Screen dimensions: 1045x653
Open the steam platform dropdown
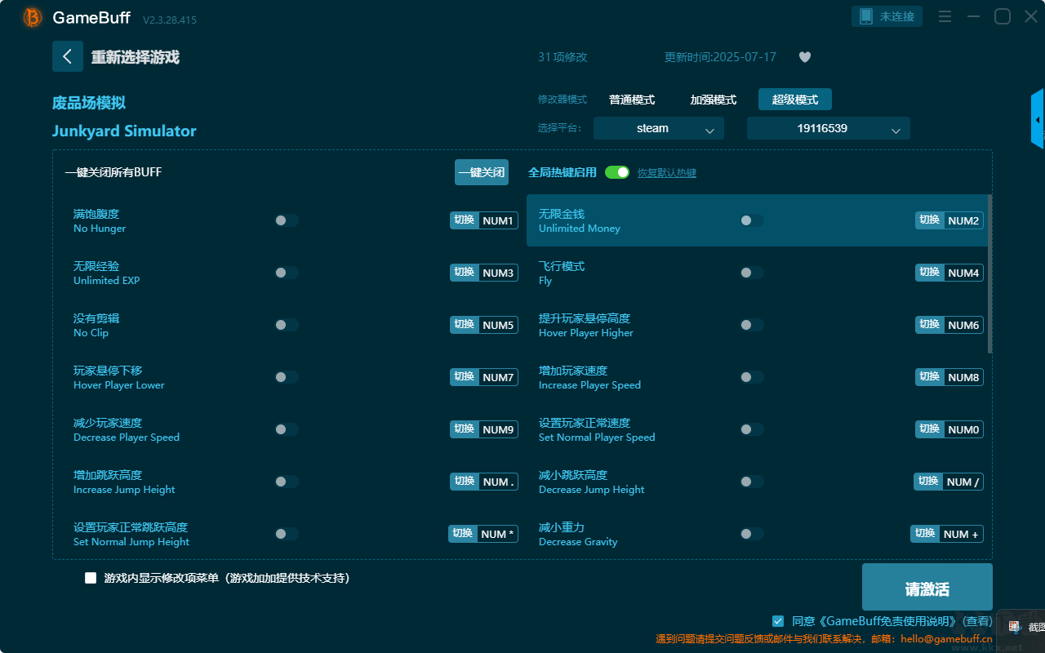659,128
